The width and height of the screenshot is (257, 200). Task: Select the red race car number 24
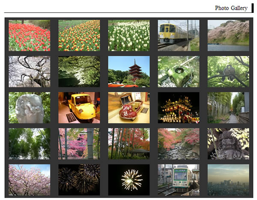tap(128, 108)
